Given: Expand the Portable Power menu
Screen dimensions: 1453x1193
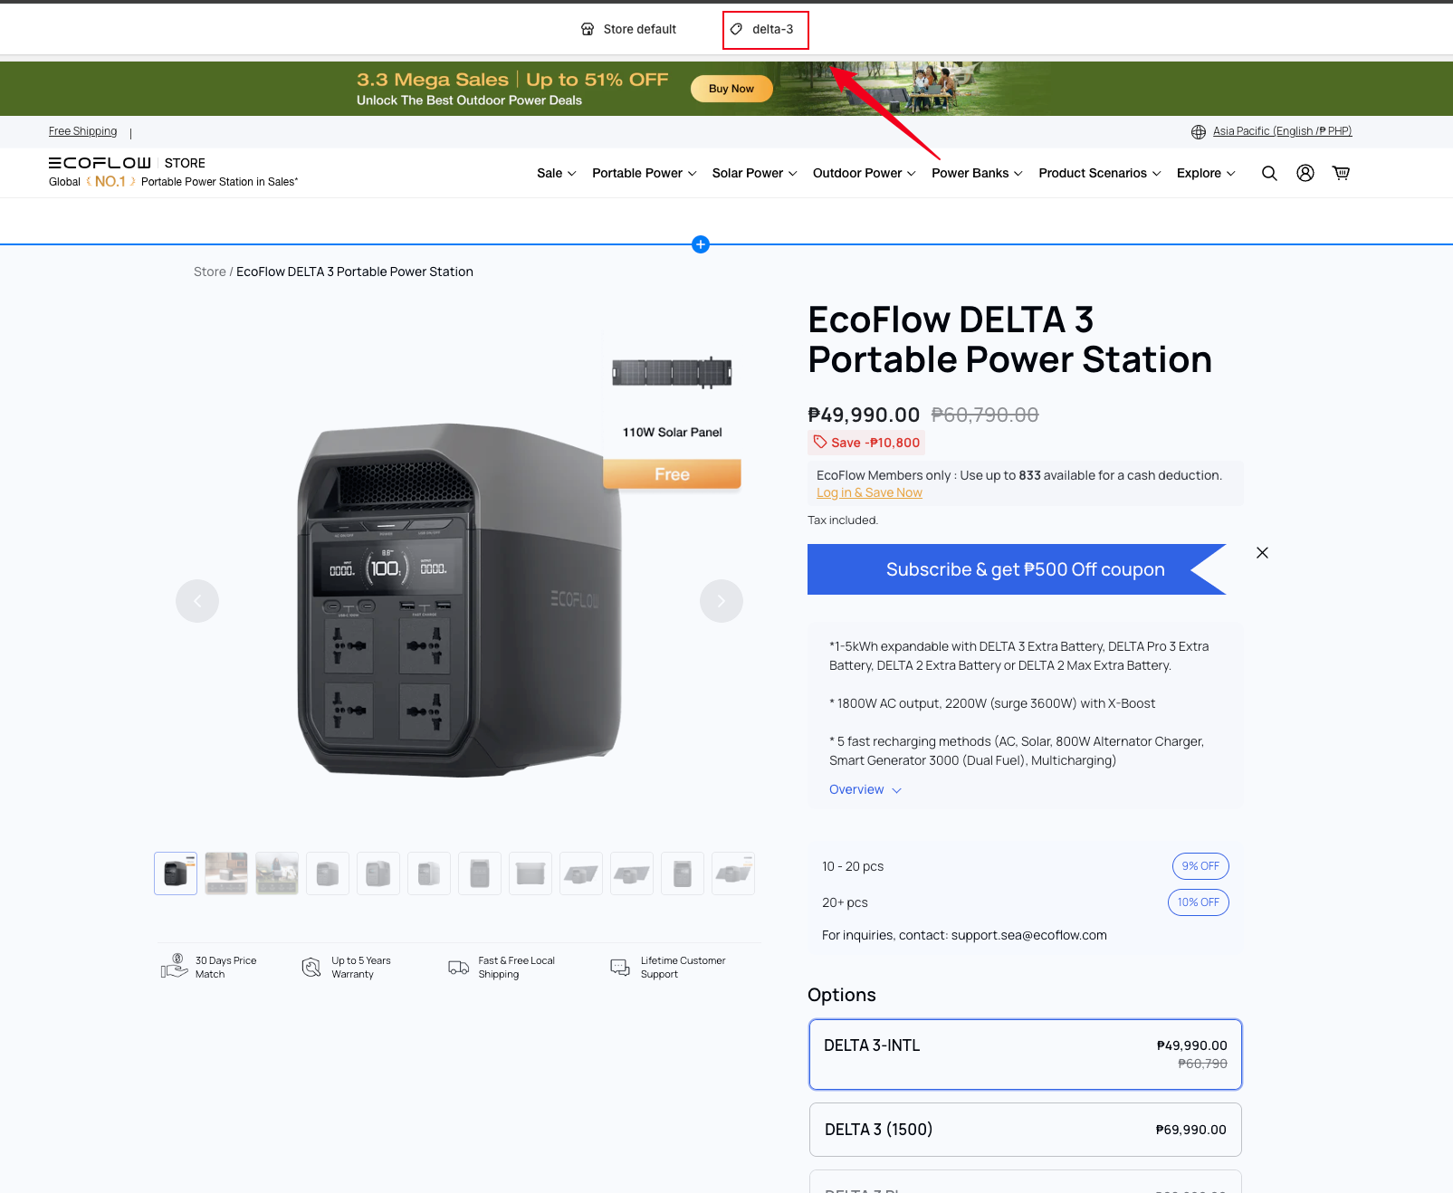Looking at the screenshot, I should tap(644, 173).
